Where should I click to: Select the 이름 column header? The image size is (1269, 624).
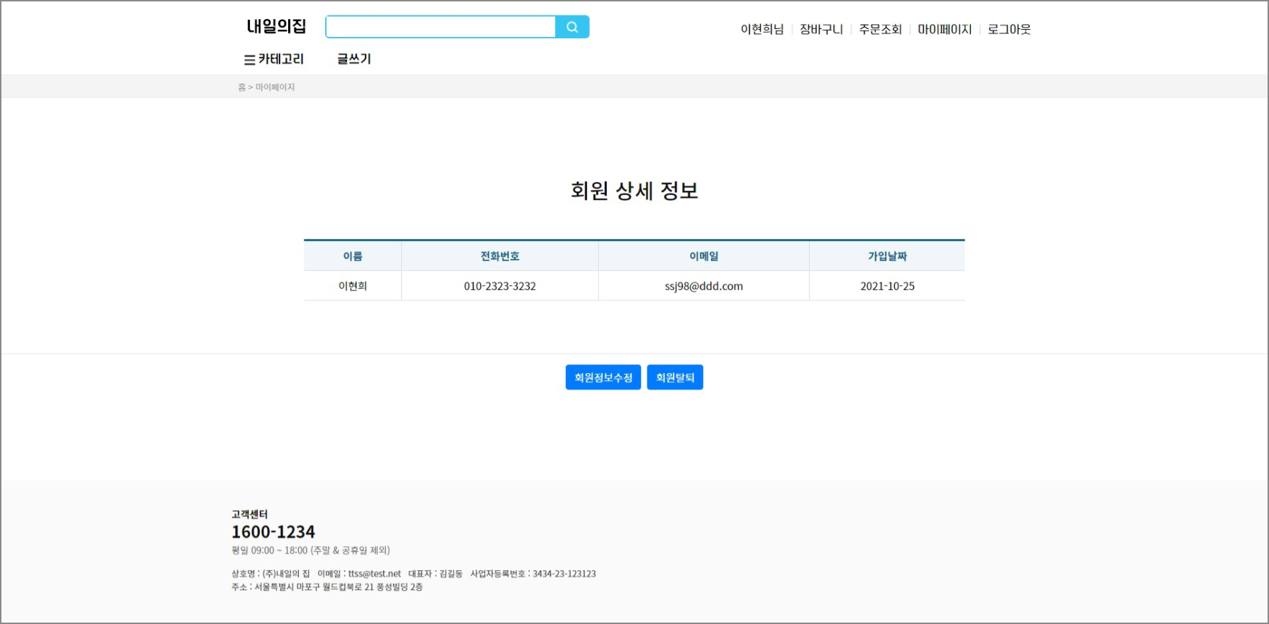click(353, 256)
